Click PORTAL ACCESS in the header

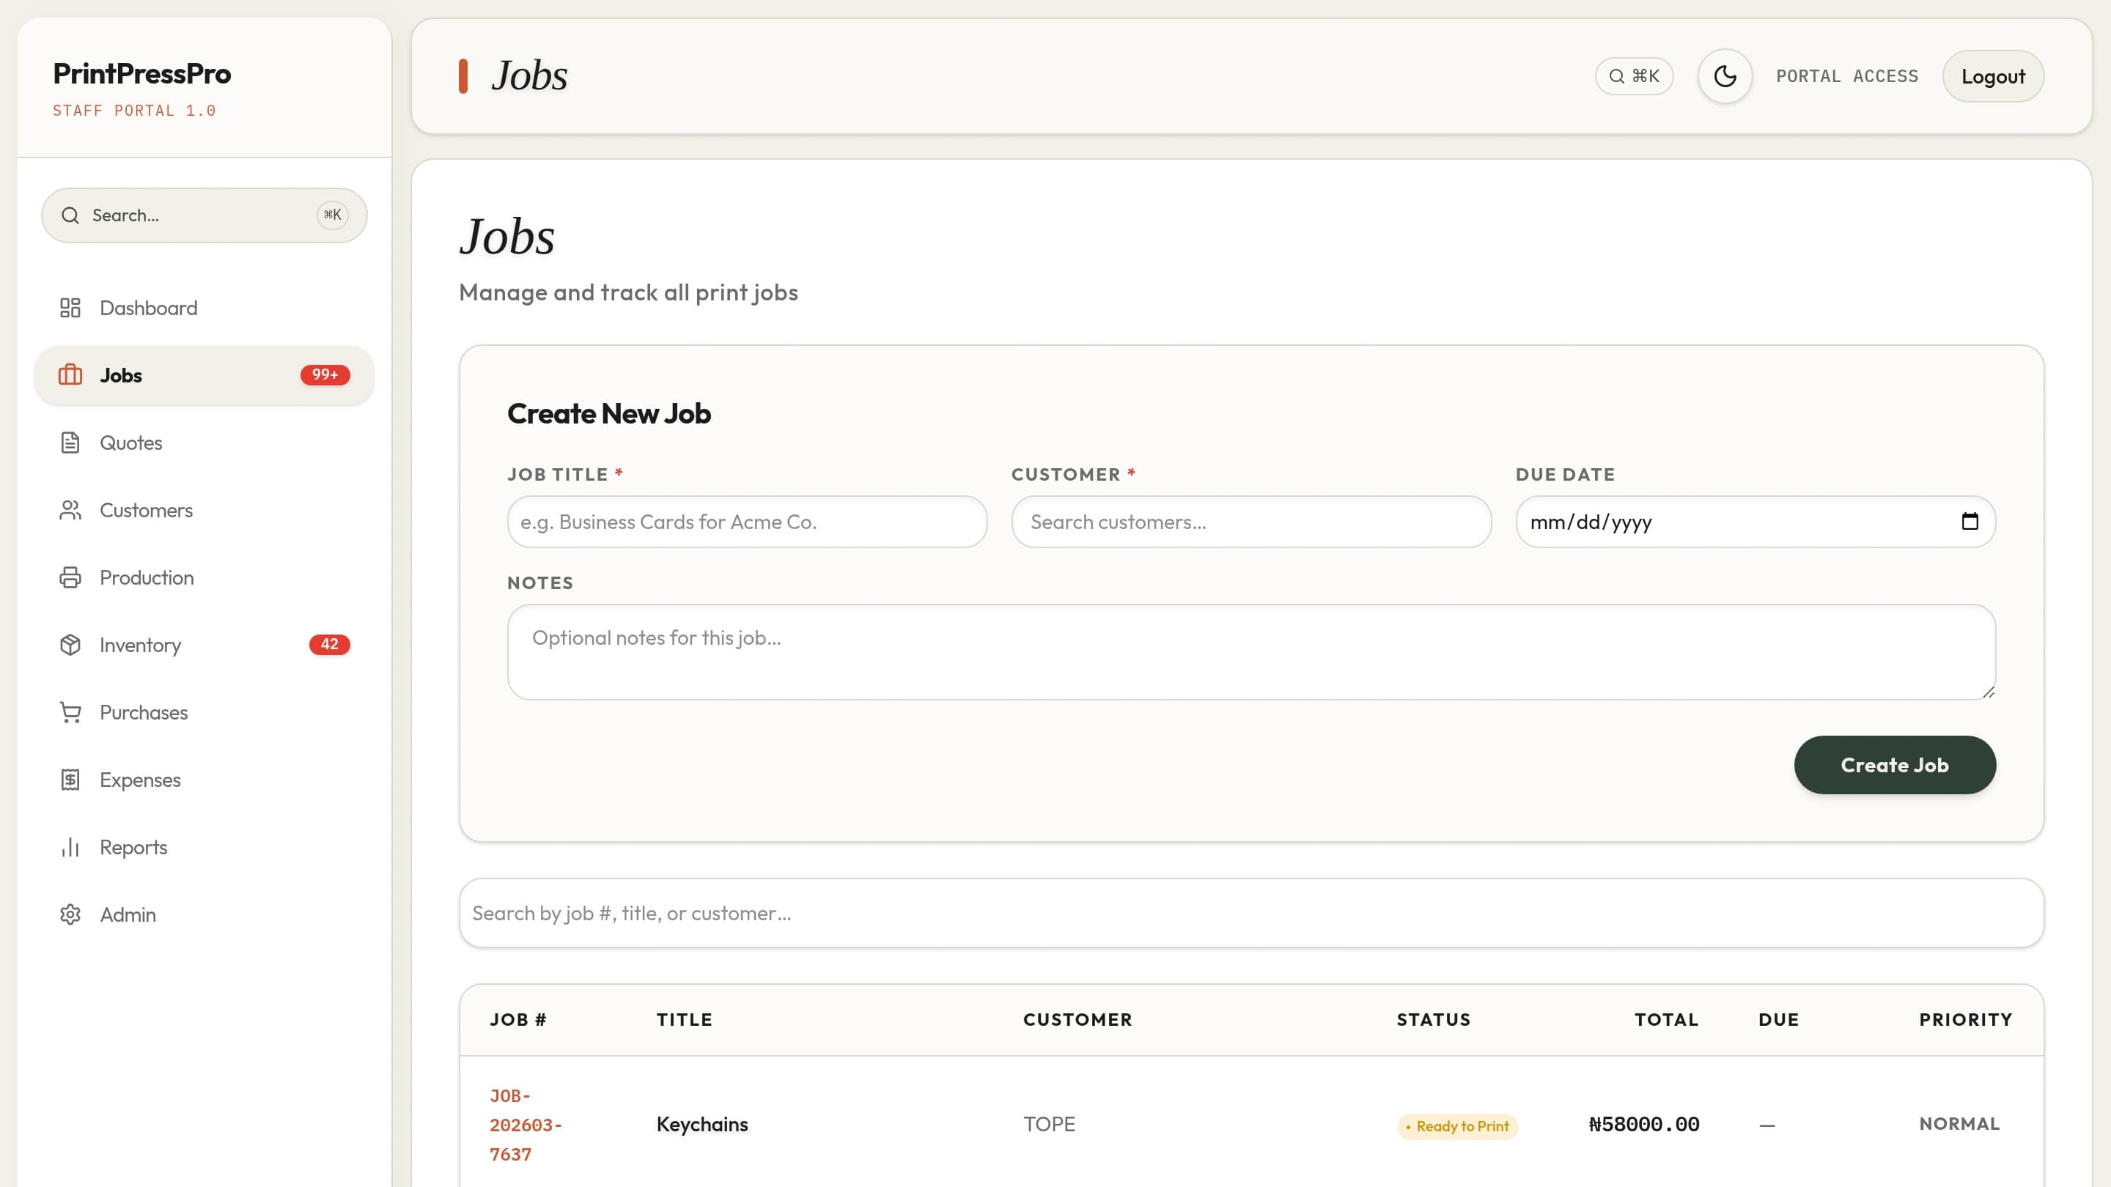coord(1847,75)
